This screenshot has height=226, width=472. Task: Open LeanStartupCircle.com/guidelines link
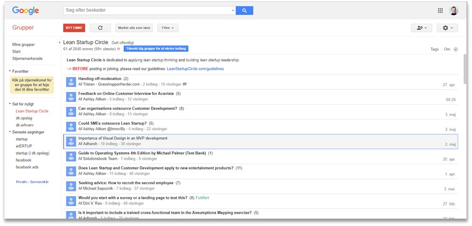coord(195,68)
